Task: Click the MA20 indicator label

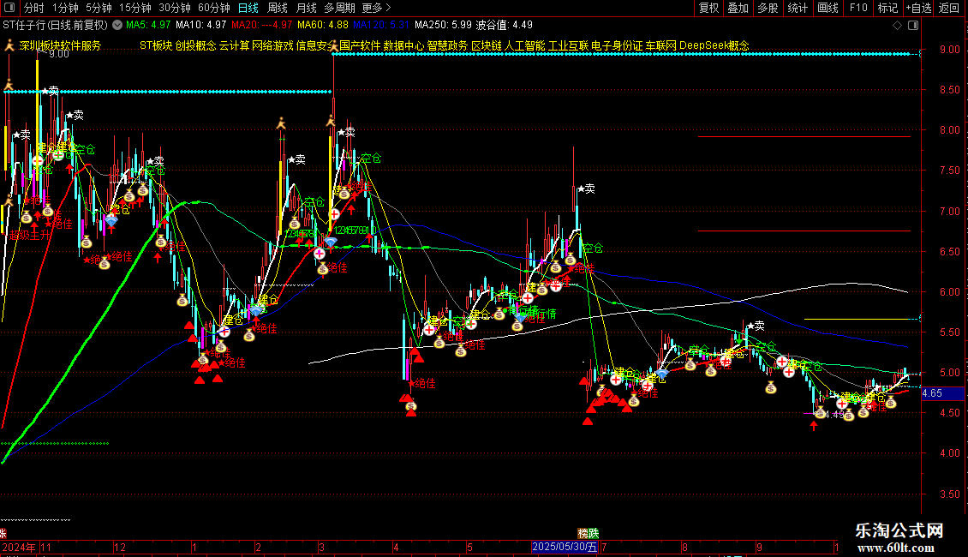Action: pos(262,26)
